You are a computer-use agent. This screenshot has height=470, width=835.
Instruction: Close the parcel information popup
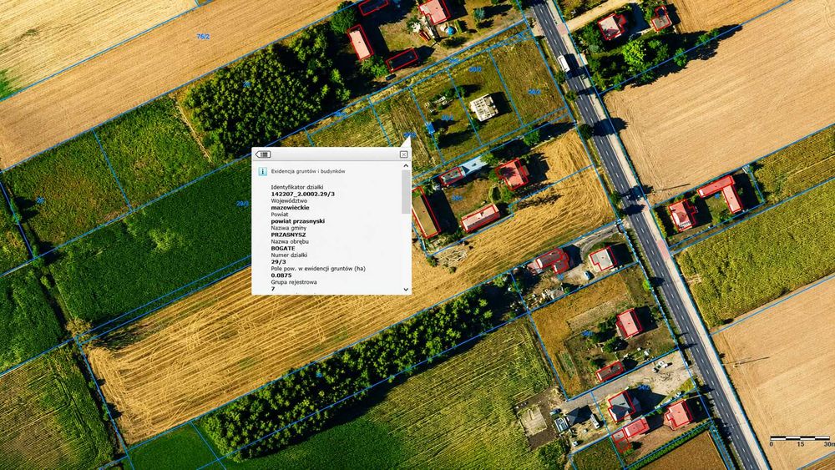pos(403,154)
